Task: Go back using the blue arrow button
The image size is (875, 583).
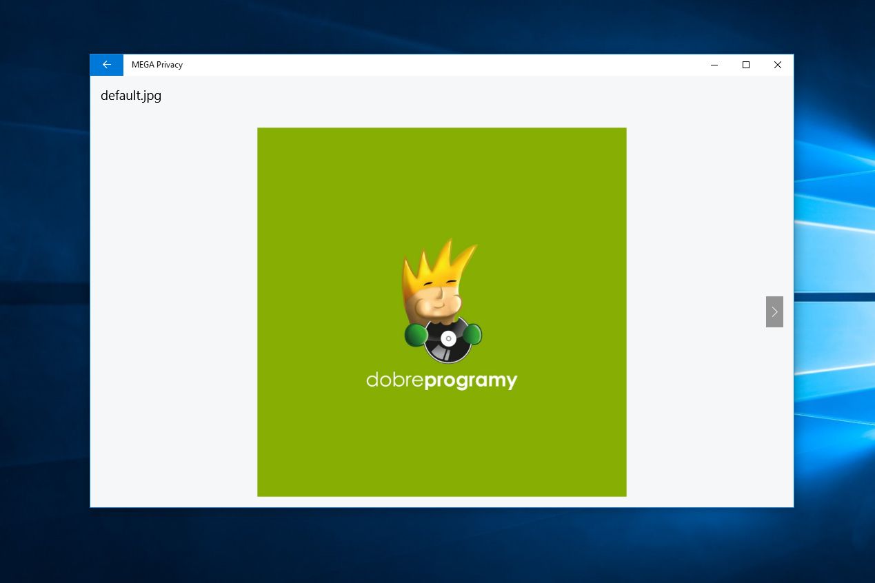Action: pyautogui.click(x=106, y=65)
